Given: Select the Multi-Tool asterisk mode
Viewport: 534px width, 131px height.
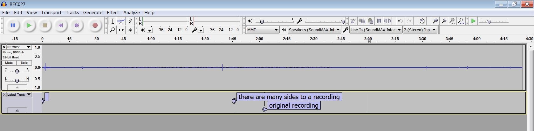Looking at the screenshot, I should coord(130,30).
